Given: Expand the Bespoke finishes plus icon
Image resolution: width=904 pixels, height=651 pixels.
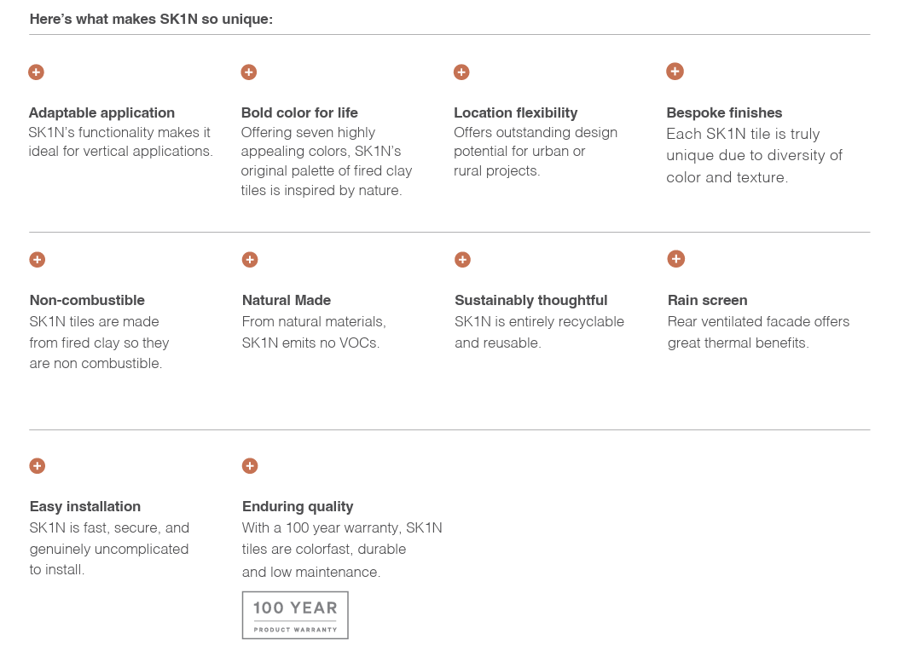Looking at the screenshot, I should click(675, 72).
